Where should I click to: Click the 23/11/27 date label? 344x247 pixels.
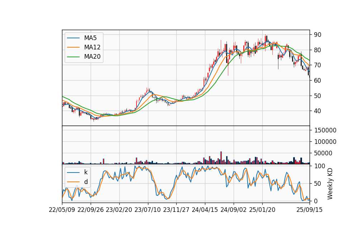coord(176,210)
